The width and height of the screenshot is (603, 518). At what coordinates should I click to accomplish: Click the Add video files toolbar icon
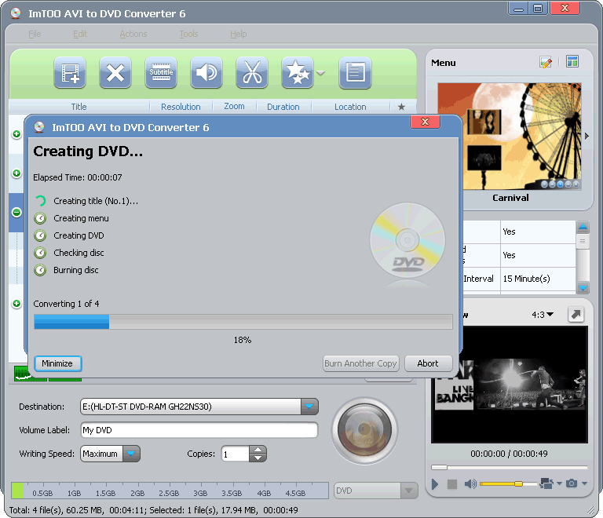[x=70, y=73]
